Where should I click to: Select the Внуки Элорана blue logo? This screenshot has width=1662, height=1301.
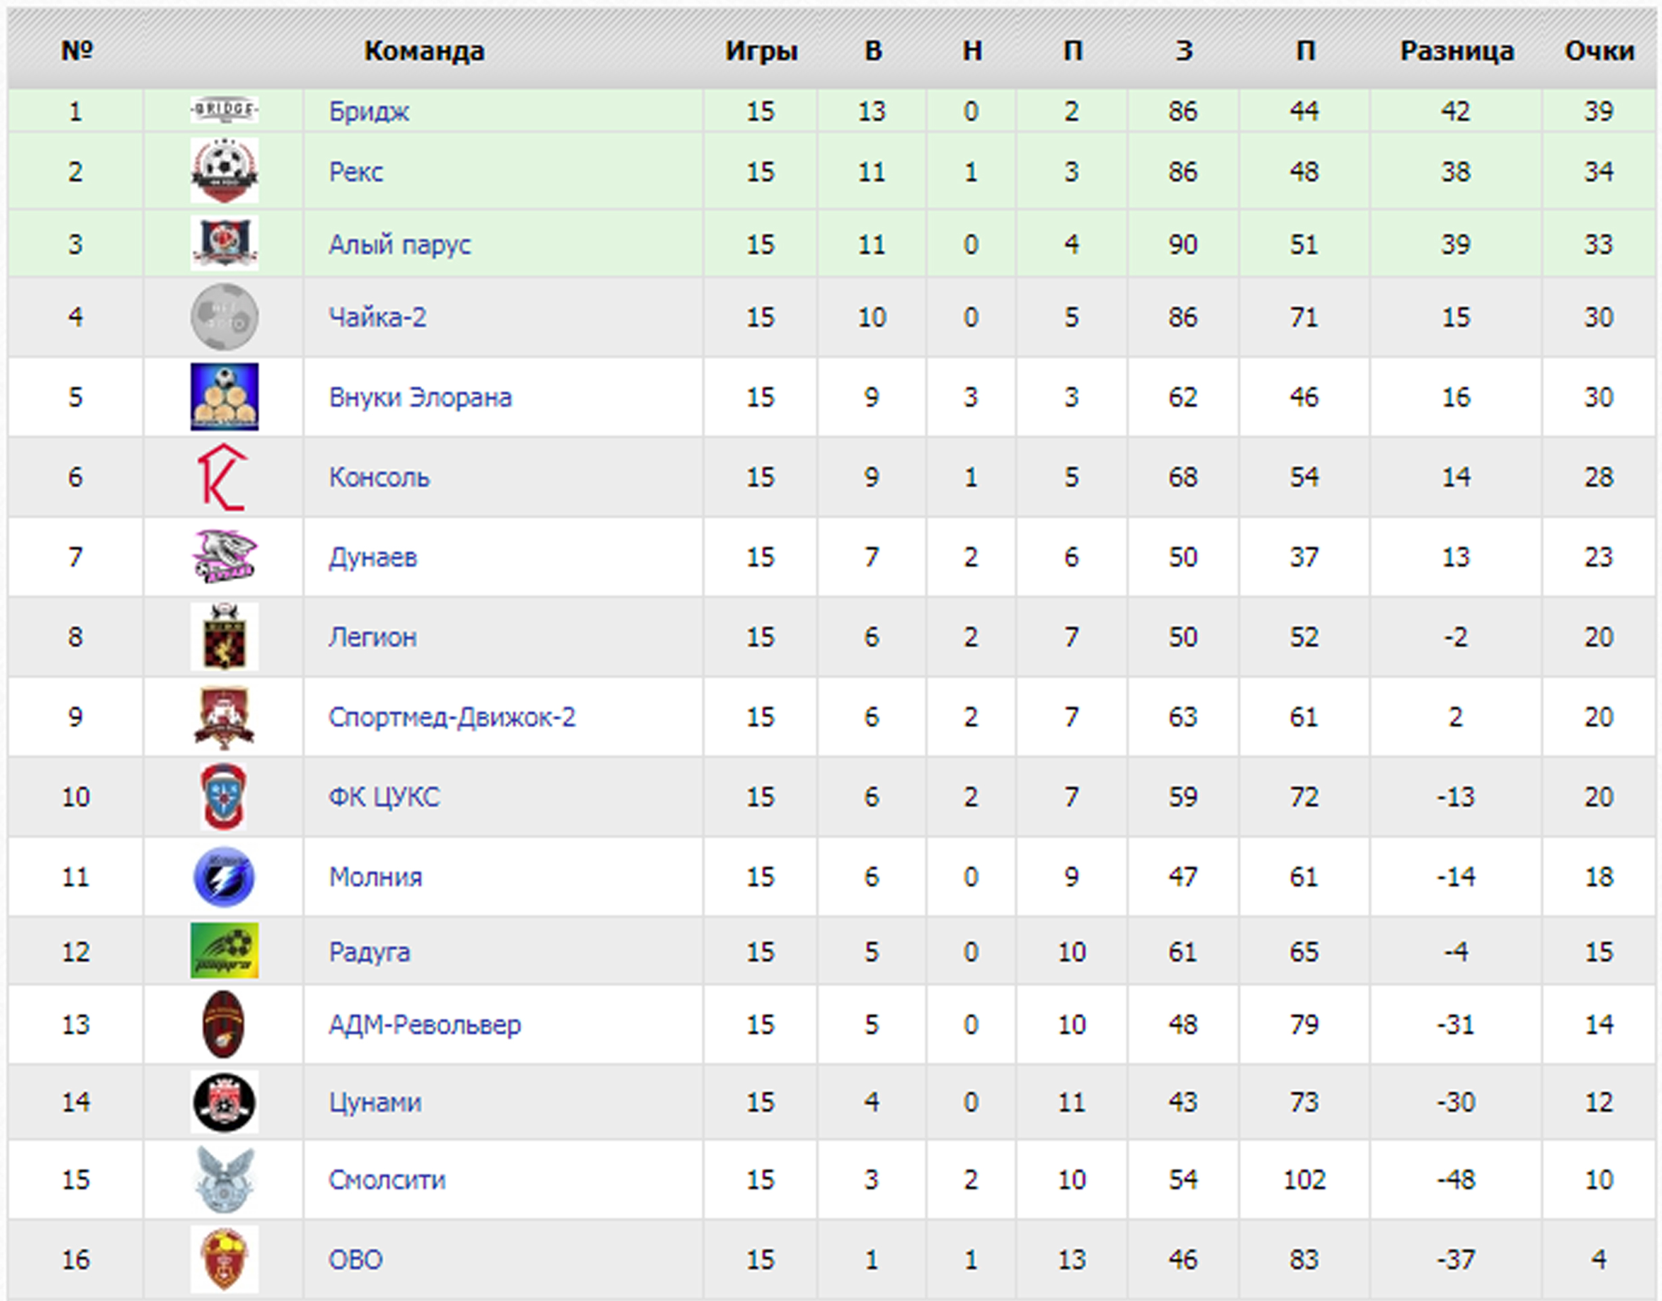click(x=224, y=396)
